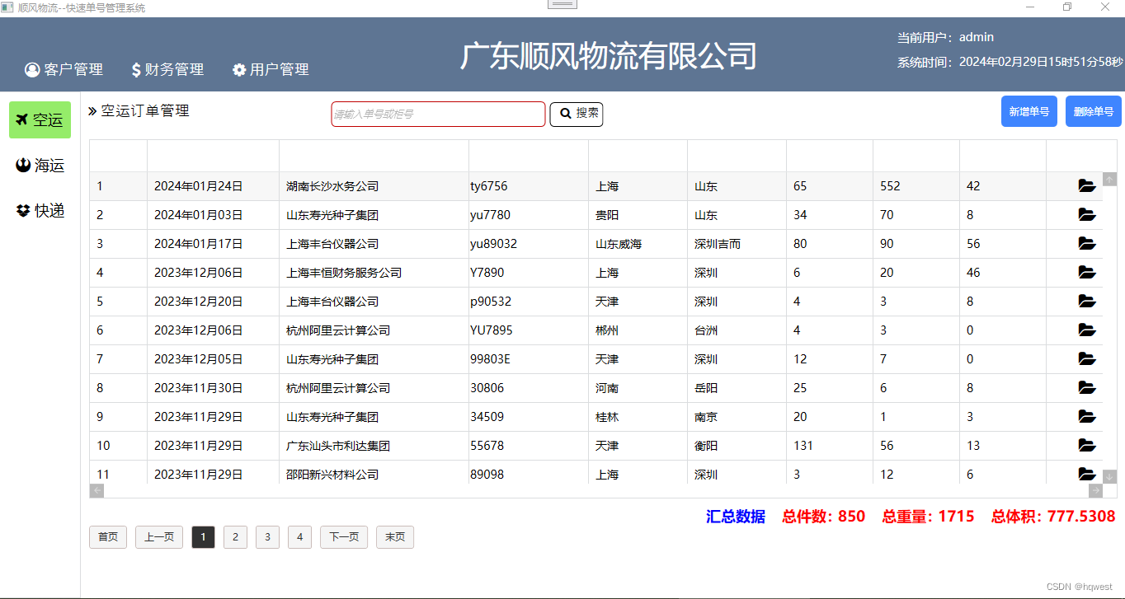Click destination cell 深圳吉而
1125x599 pixels.
(718, 244)
